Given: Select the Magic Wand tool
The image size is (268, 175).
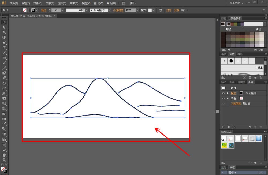Looking at the screenshot, I should tap(4, 32).
